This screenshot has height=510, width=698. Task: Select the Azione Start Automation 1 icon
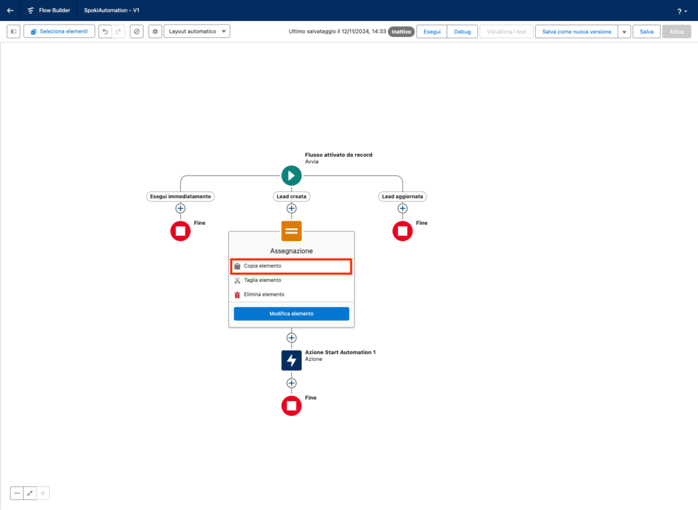(291, 360)
